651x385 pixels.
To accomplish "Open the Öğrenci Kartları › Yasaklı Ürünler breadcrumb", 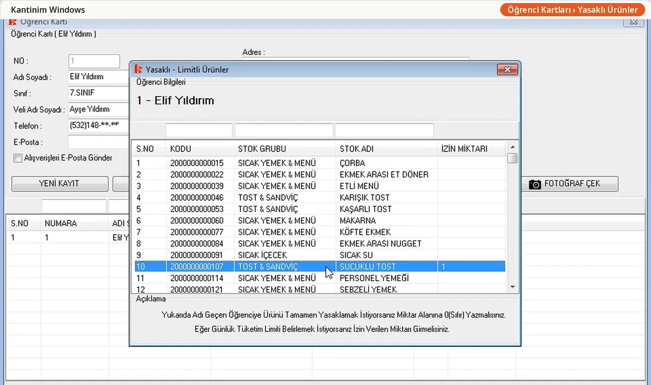I will pyautogui.click(x=572, y=9).
